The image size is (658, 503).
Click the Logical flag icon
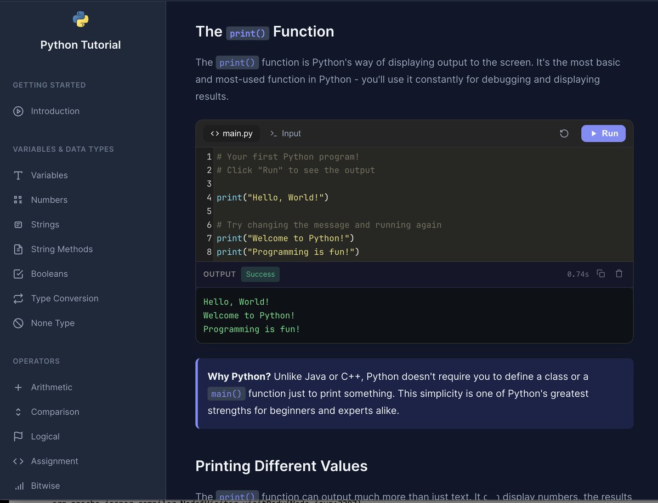(18, 437)
